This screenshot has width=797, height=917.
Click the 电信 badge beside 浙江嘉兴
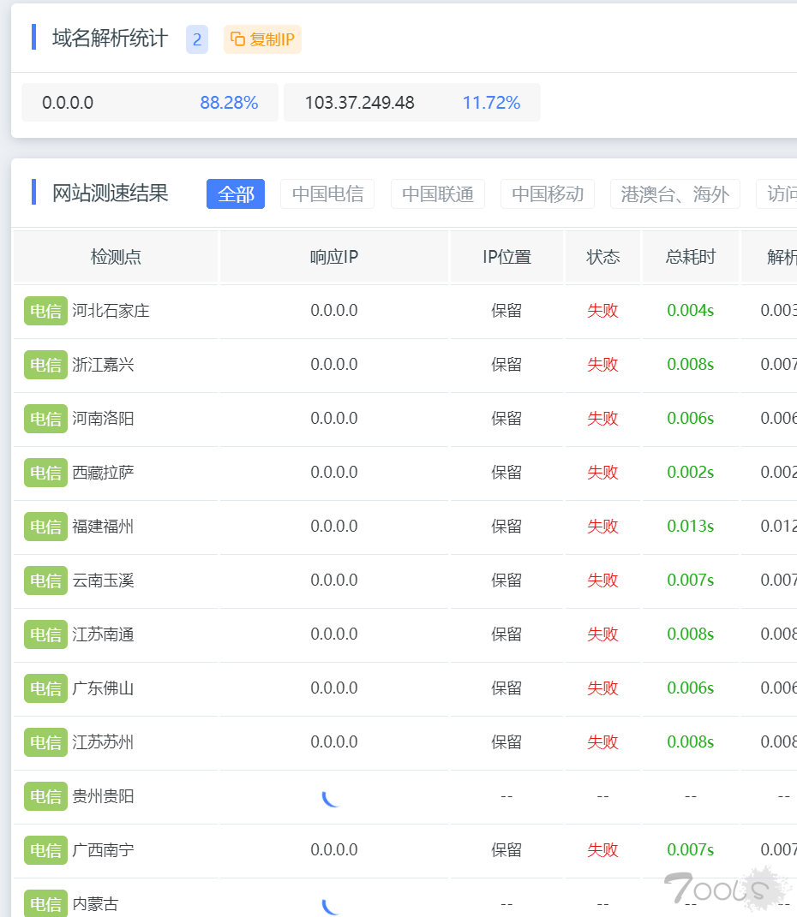[x=45, y=365]
